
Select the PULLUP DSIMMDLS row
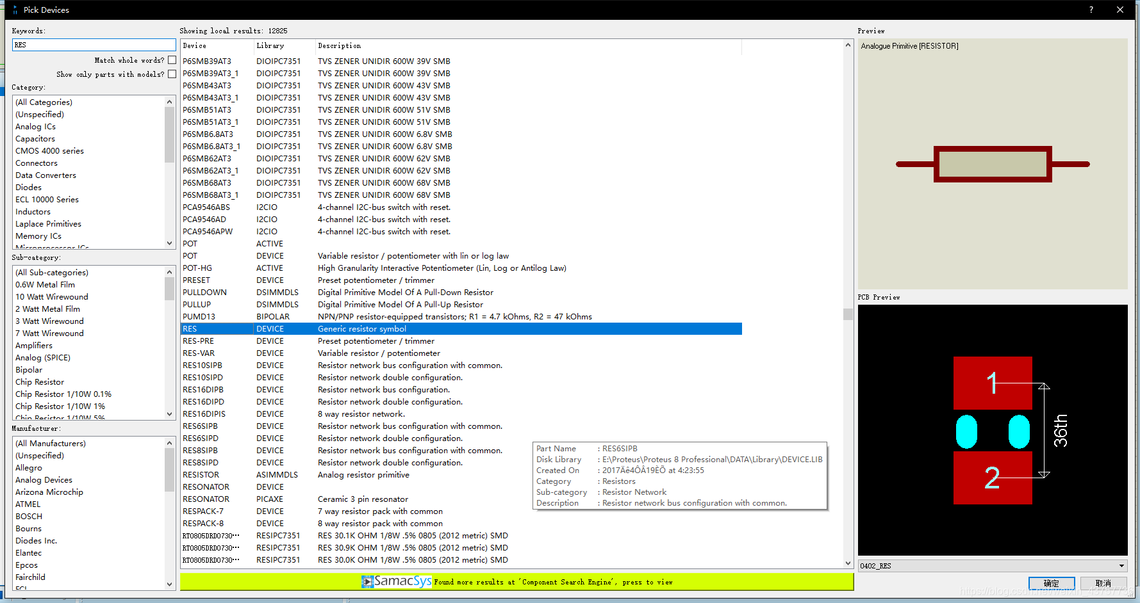[x=461, y=304]
